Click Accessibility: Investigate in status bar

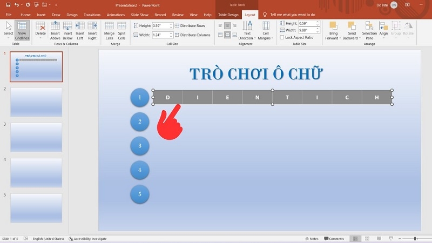tap(87, 239)
